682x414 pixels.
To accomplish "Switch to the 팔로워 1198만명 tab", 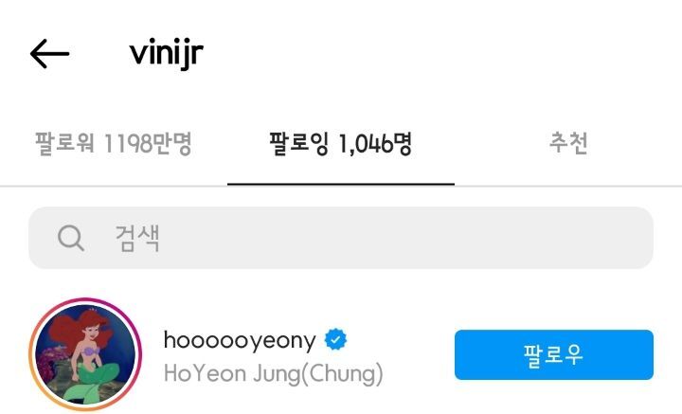I will [113, 143].
